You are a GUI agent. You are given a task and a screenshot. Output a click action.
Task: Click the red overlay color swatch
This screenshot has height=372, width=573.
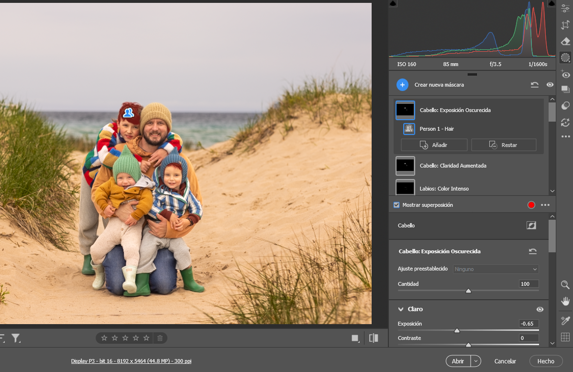pyautogui.click(x=531, y=205)
